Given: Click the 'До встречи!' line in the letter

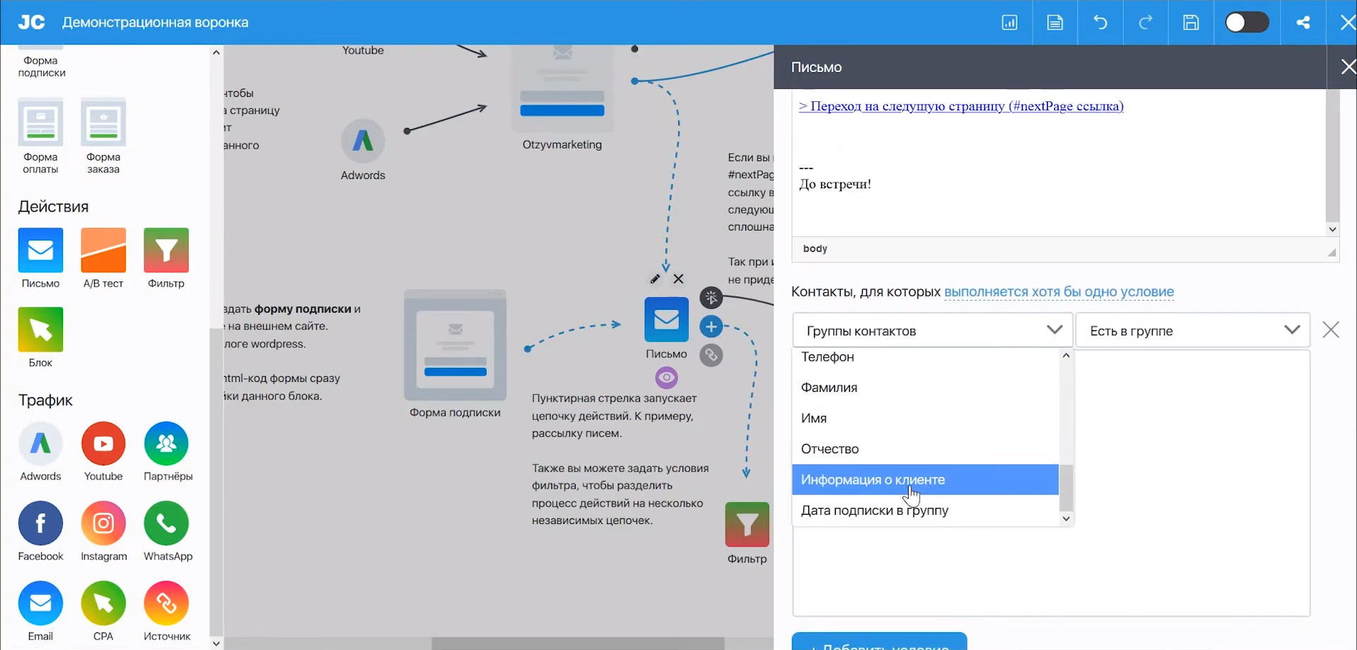Looking at the screenshot, I should [x=835, y=185].
